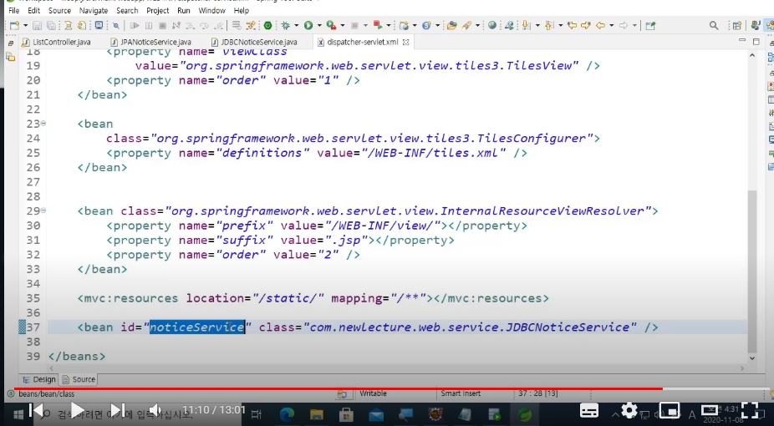Click the Last Edit Location arrow icon

(572, 25)
